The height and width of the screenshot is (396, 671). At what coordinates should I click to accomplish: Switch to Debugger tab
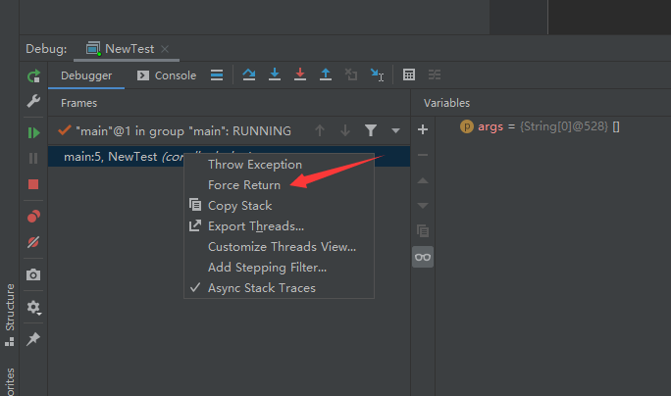coord(86,75)
